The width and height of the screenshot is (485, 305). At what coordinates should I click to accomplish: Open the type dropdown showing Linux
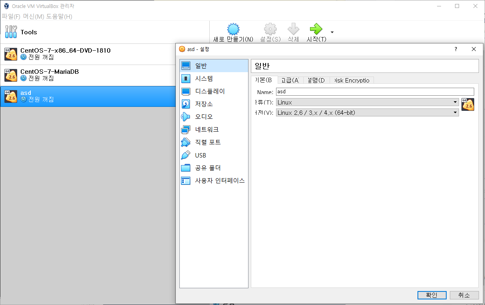tap(367, 102)
